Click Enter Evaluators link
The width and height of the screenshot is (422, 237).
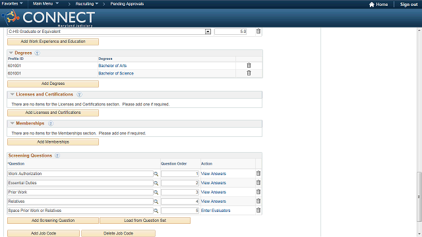click(x=216, y=211)
